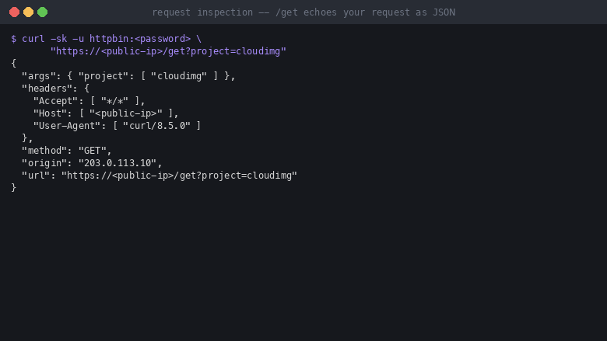This screenshot has width=607, height=341.
Task: Click the "method": "GET" line
Action: [x=67, y=150]
